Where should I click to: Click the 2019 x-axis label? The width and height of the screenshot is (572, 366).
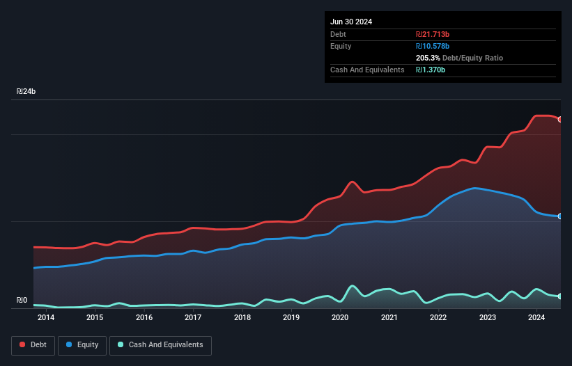click(291, 317)
